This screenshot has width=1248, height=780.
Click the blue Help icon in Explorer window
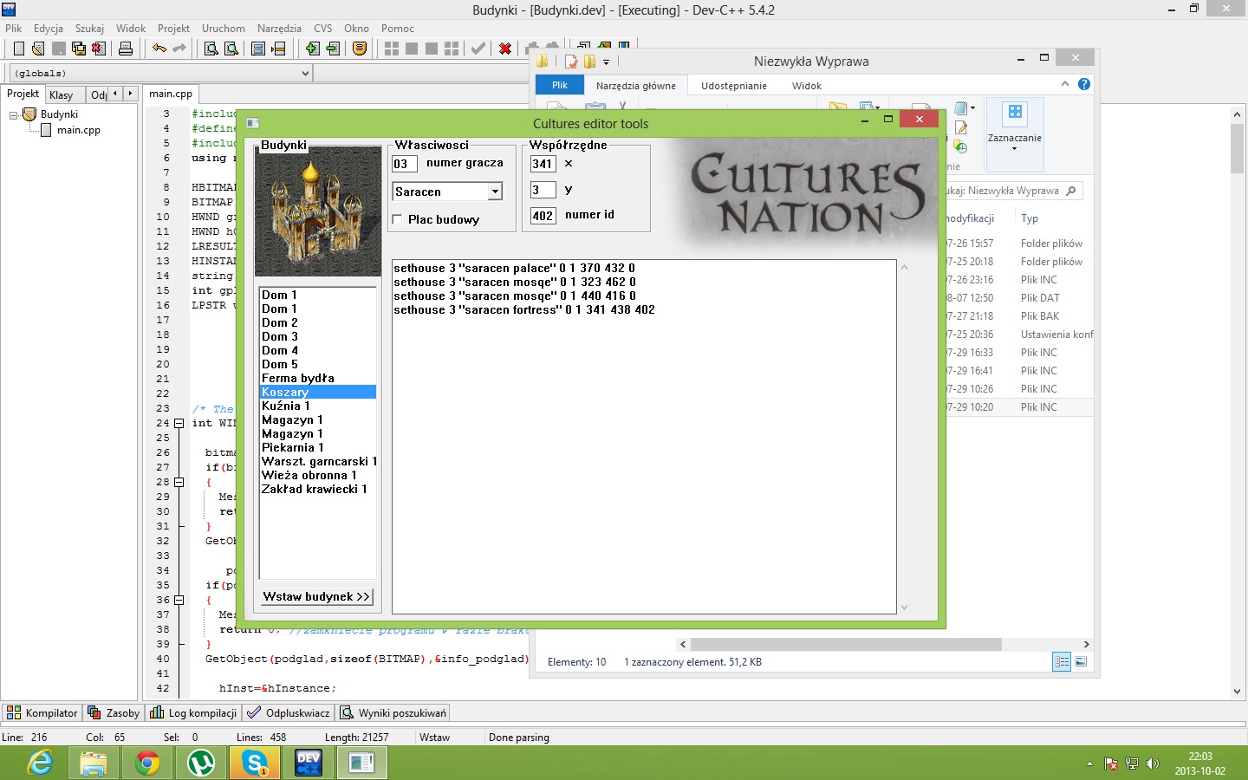(x=1084, y=84)
